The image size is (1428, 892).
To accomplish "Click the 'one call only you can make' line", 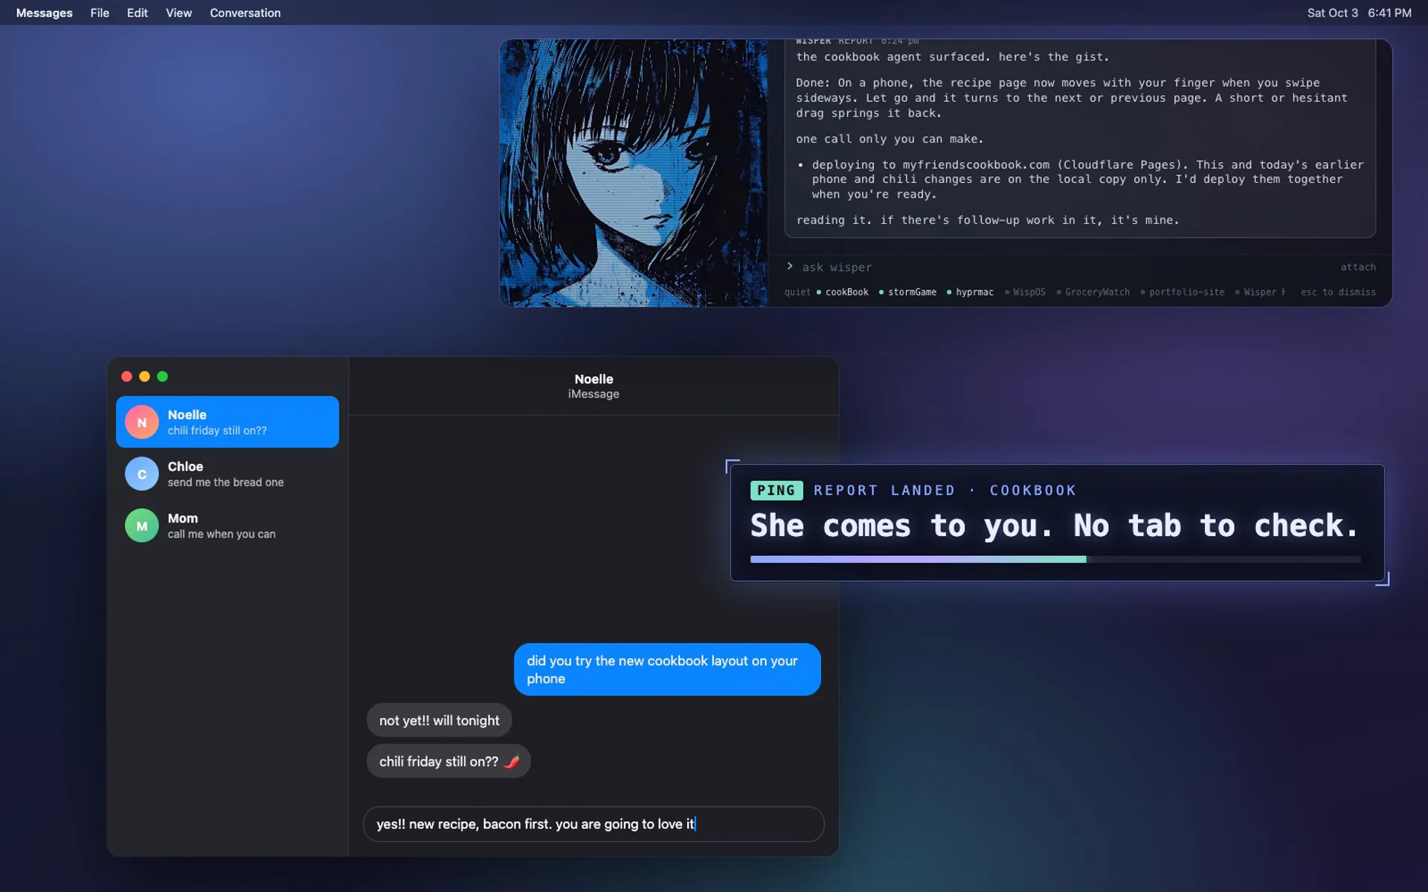I will point(890,139).
